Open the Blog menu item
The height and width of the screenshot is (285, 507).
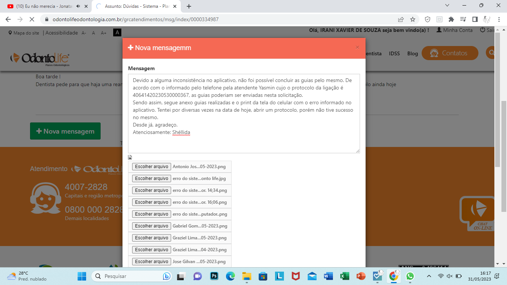pos(412,53)
